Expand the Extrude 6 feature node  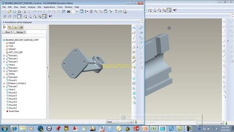pos(4,77)
